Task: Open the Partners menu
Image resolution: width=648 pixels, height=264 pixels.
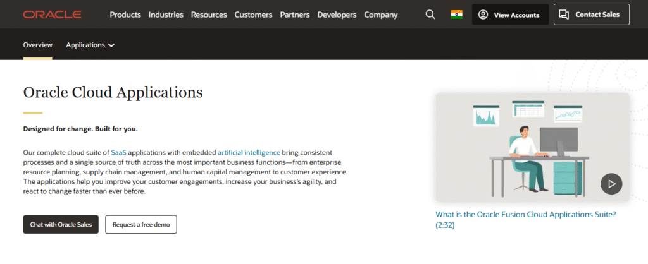Action: pos(295,15)
